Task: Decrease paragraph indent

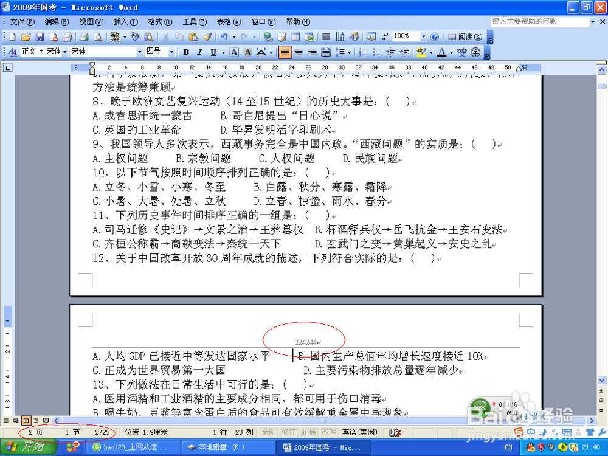Action: point(391,52)
